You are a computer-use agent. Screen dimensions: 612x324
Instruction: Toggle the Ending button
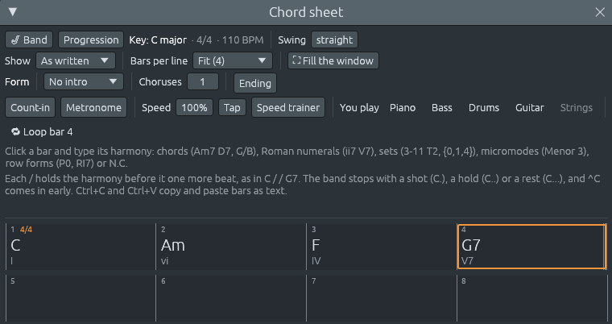point(255,83)
